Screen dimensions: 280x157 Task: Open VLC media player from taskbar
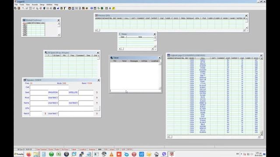coord(112,154)
